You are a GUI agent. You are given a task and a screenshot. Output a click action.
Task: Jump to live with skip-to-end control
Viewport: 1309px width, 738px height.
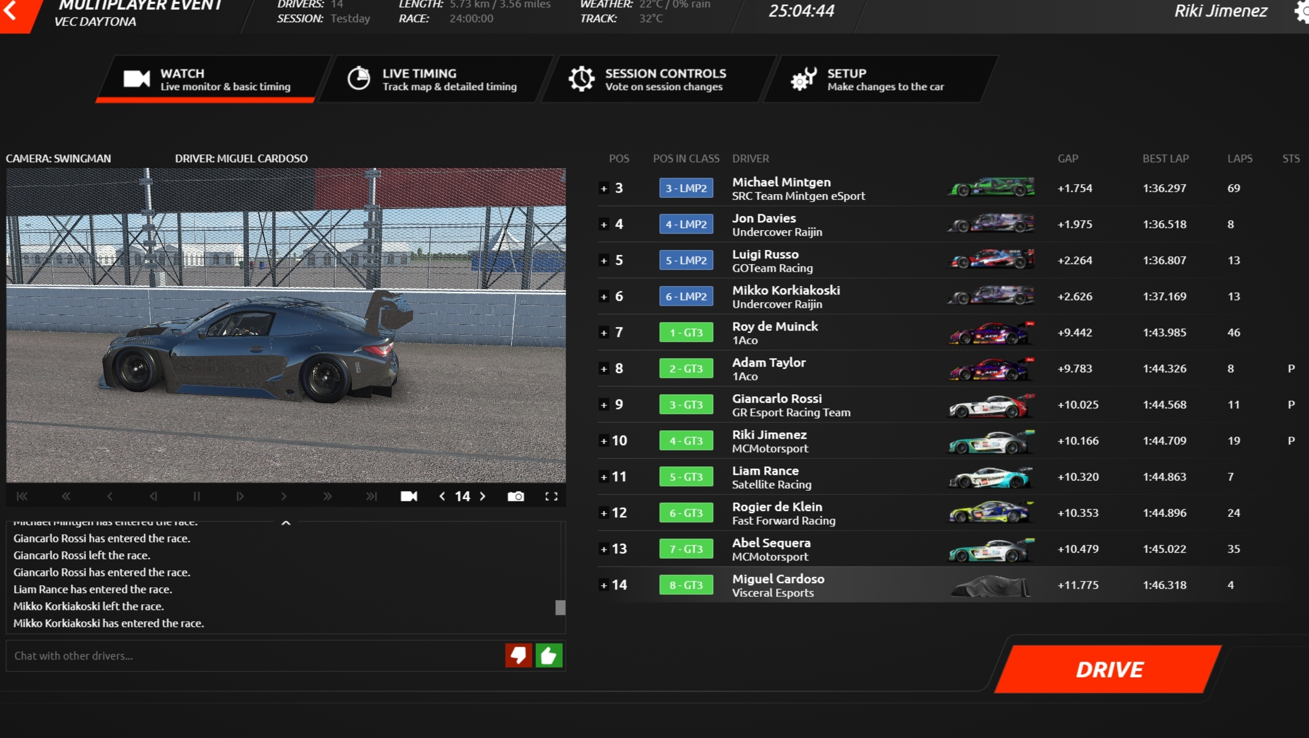(x=371, y=496)
